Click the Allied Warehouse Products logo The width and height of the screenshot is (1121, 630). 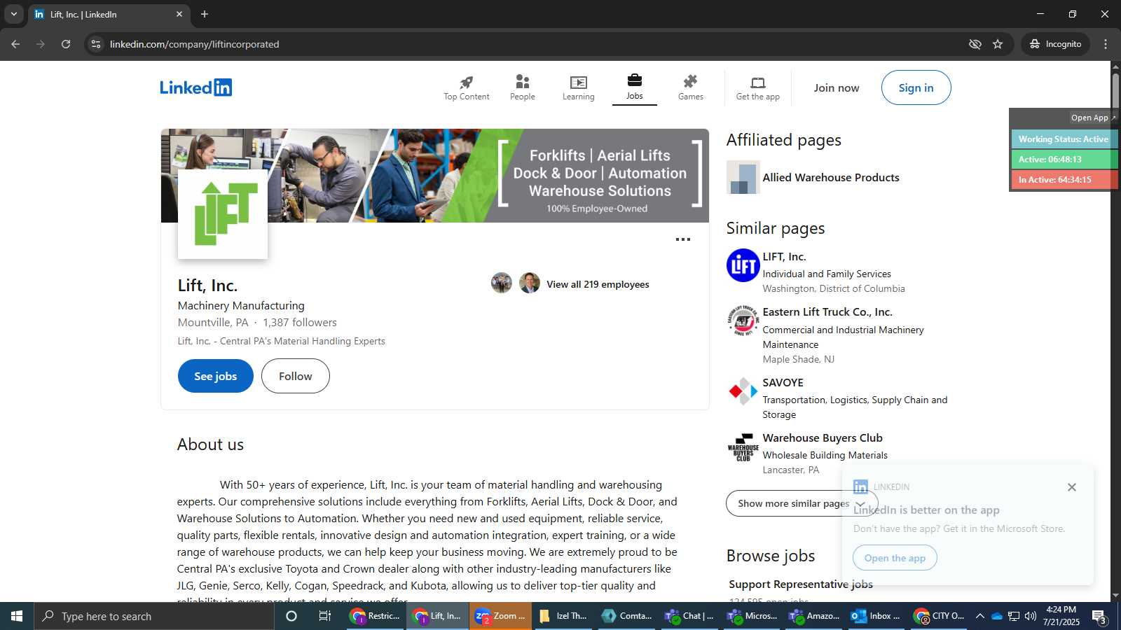pos(743,177)
